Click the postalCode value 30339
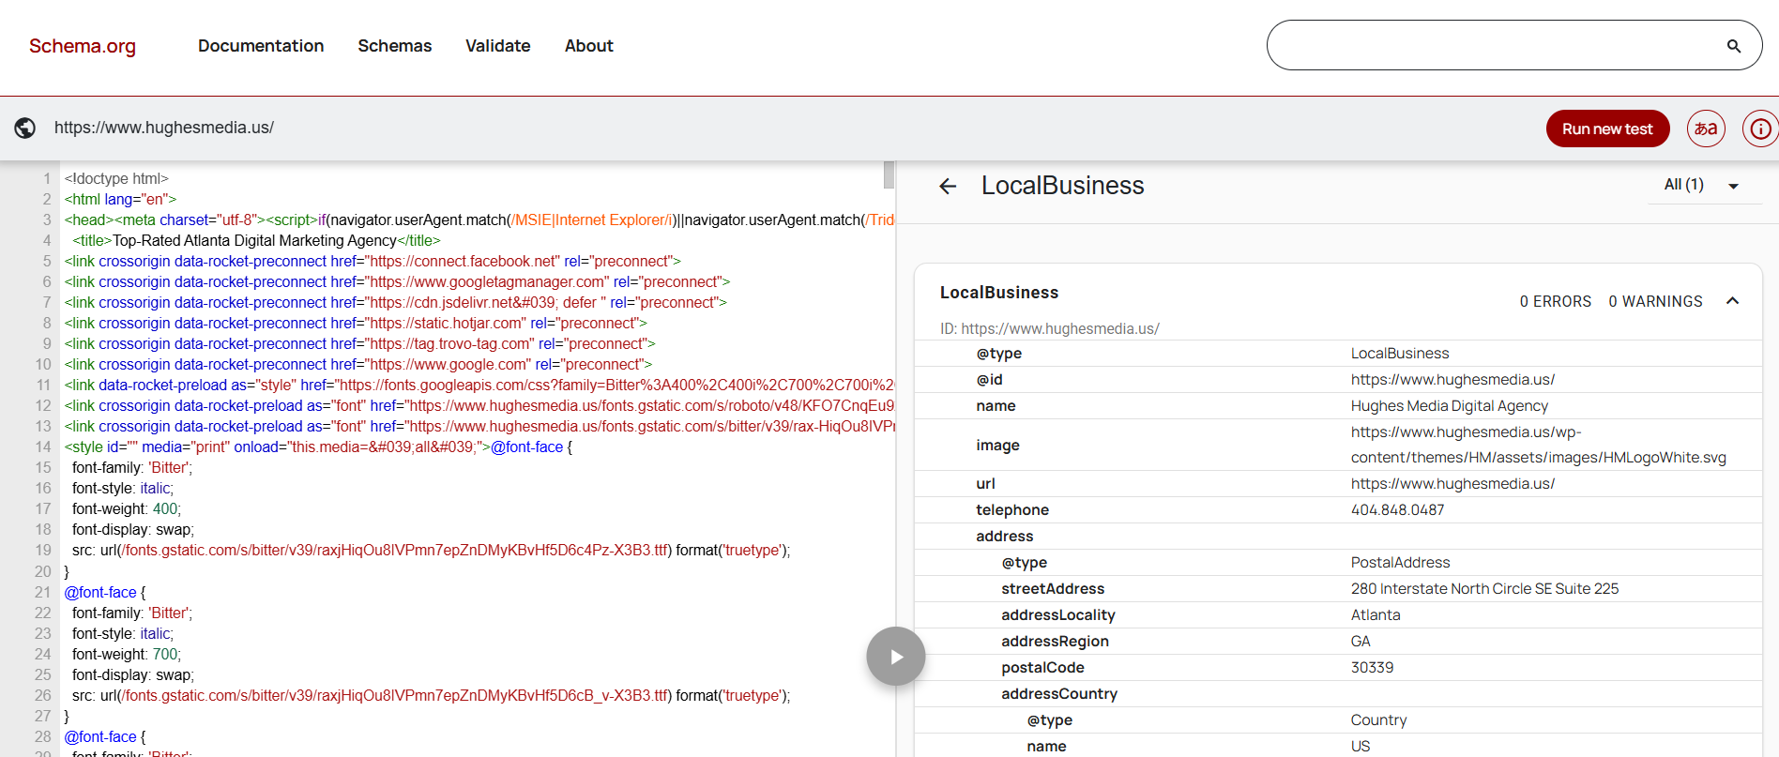Screen dimensions: 1779x757 [1372, 668]
